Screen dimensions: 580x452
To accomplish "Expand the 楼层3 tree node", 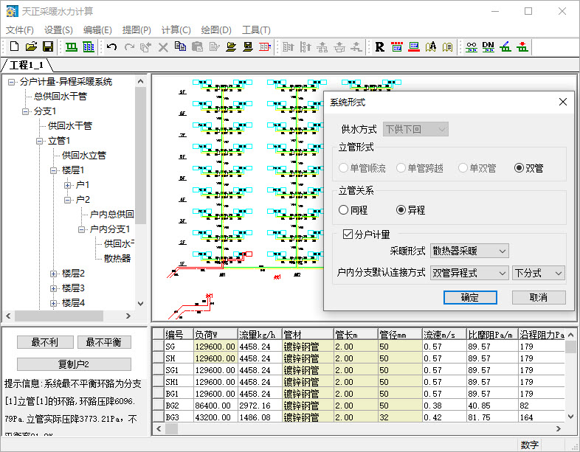I will [x=53, y=288].
